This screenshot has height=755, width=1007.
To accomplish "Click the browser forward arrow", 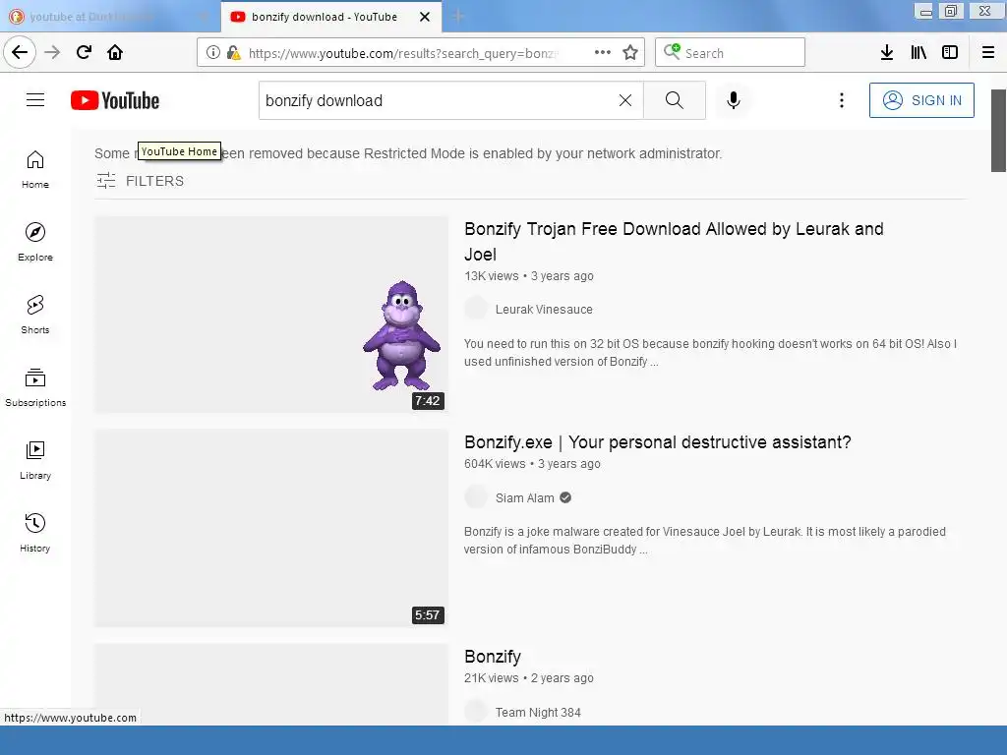I will click(x=52, y=52).
